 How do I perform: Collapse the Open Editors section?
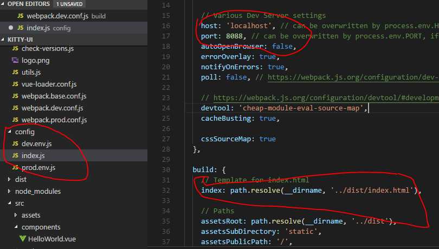tap(4, 4)
